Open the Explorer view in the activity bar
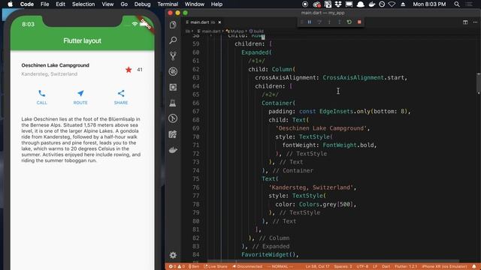 tap(173, 25)
